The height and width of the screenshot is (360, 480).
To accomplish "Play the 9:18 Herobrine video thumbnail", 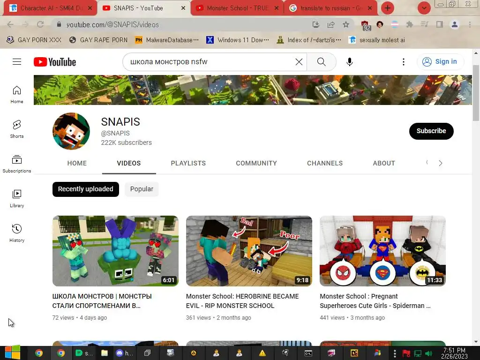I will [249, 251].
